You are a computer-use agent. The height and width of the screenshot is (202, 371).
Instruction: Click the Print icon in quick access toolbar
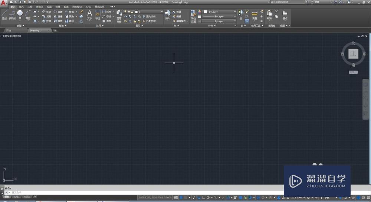click(x=30, y=2)
